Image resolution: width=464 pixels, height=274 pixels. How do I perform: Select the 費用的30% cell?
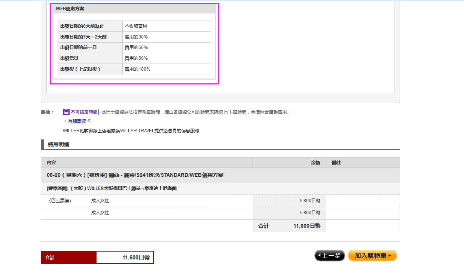pyautogui.click(x=167, y=37)
